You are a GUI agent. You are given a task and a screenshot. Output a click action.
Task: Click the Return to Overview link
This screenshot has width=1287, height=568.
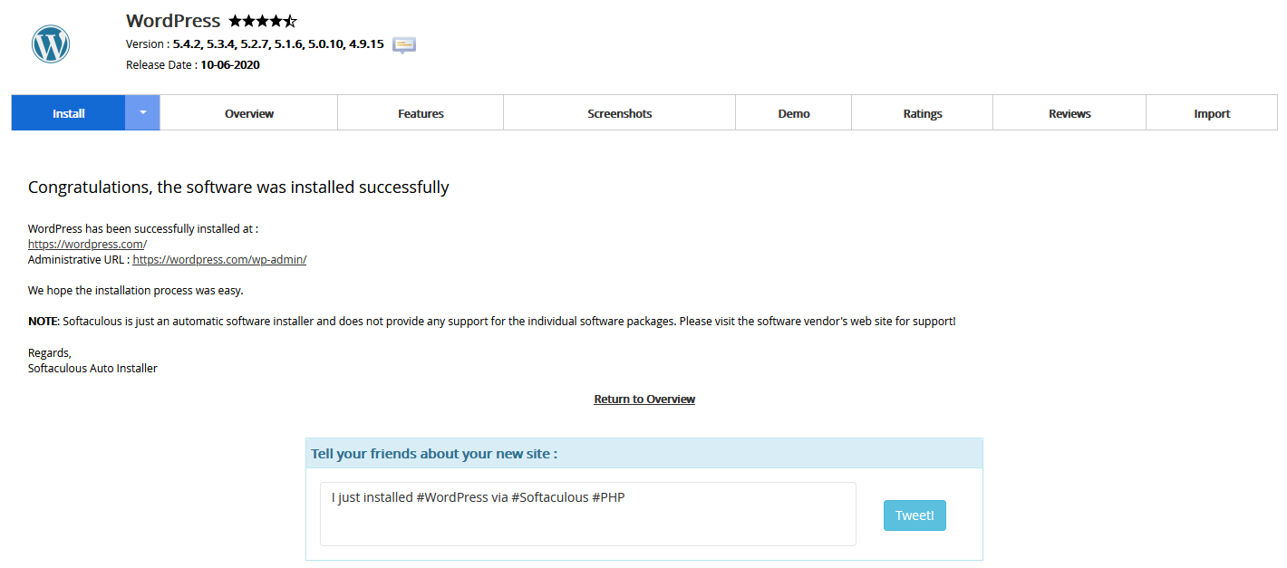coord(643,399)
